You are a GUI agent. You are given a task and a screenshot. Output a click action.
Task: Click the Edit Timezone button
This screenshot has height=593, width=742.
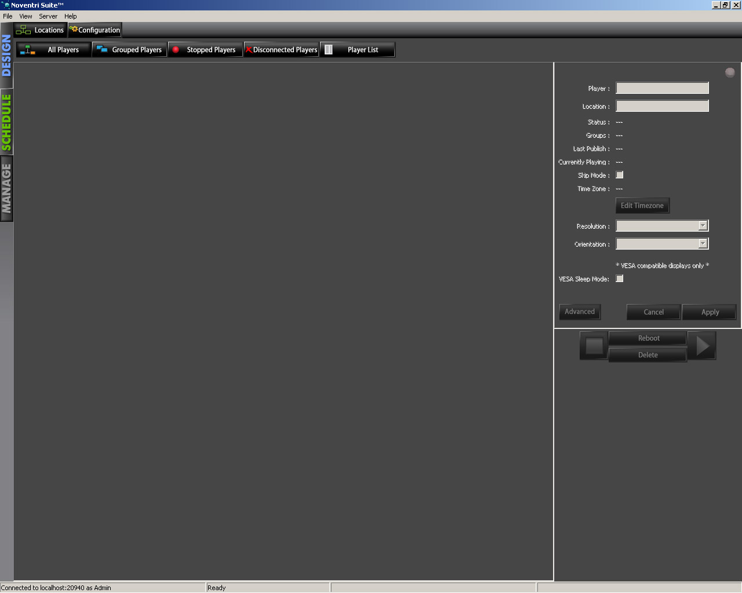point(642,206)
